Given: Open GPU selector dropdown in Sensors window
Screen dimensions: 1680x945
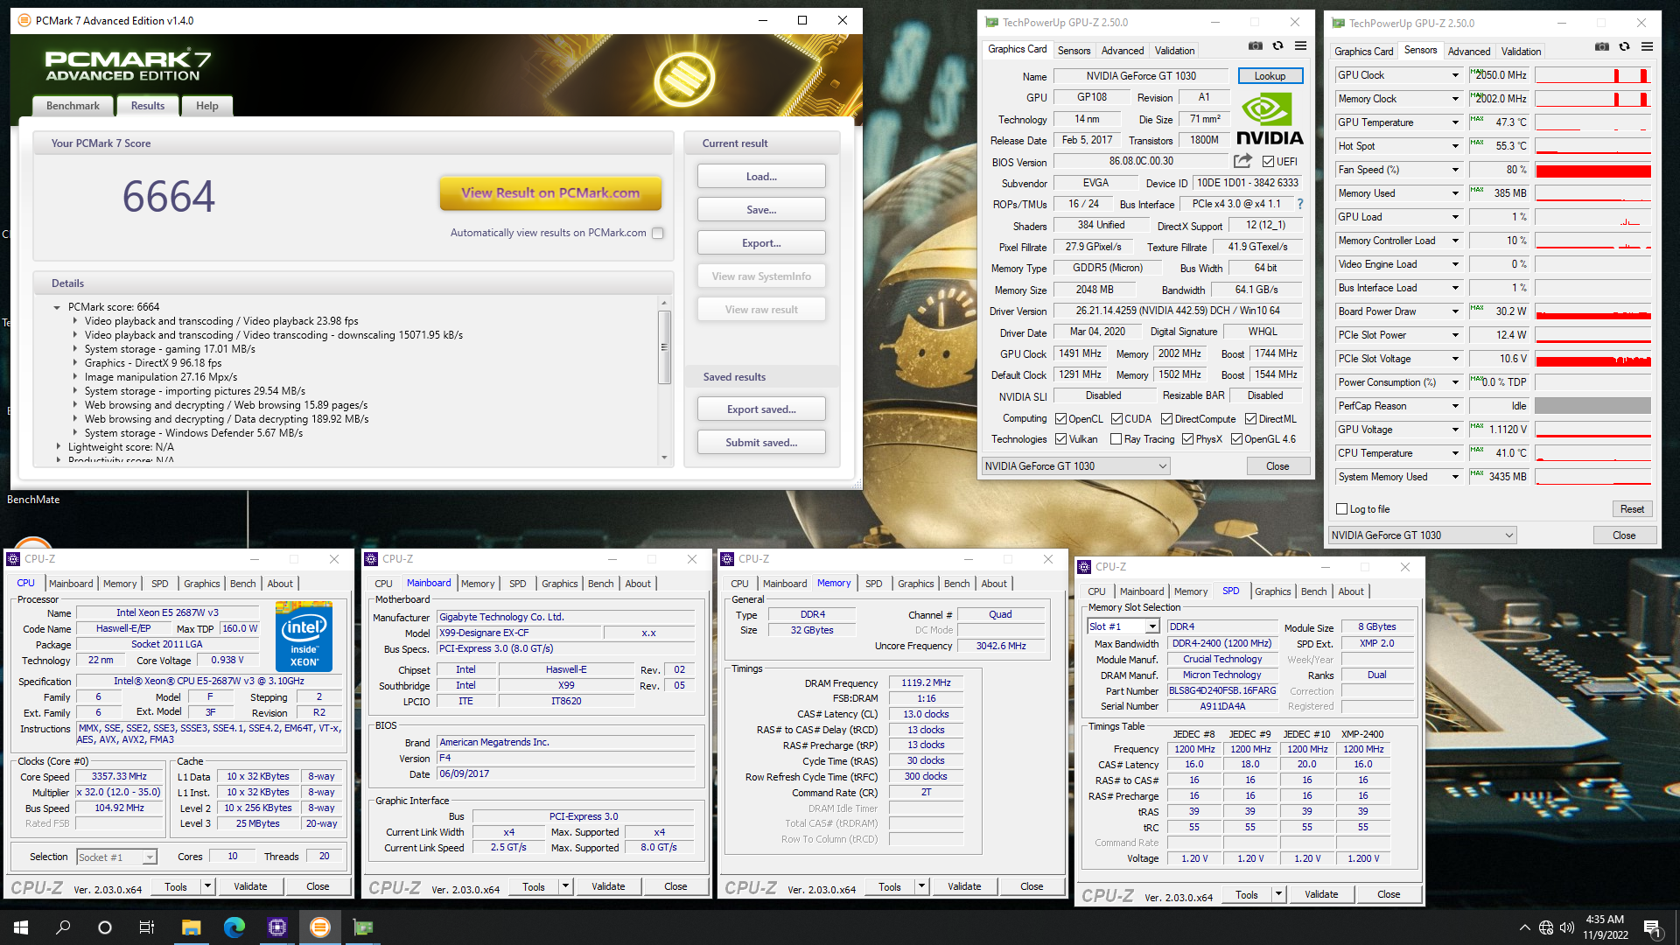Looking at the screenshot, I should pyautogui.click(x=1423, y=535).
